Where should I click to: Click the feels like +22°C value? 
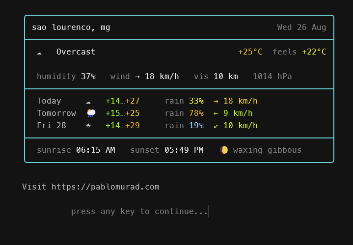tap(314, 52)
